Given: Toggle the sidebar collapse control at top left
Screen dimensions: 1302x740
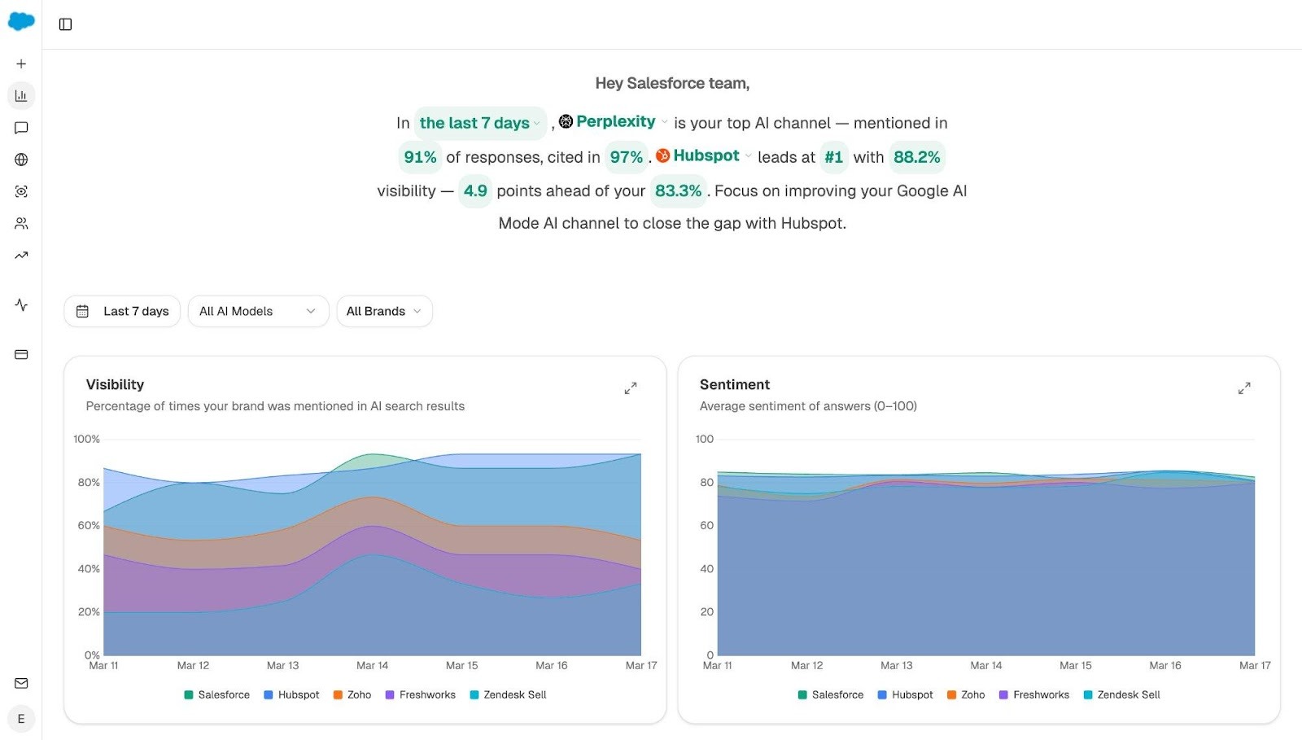Looking at the screenshot, I should 65,24.
